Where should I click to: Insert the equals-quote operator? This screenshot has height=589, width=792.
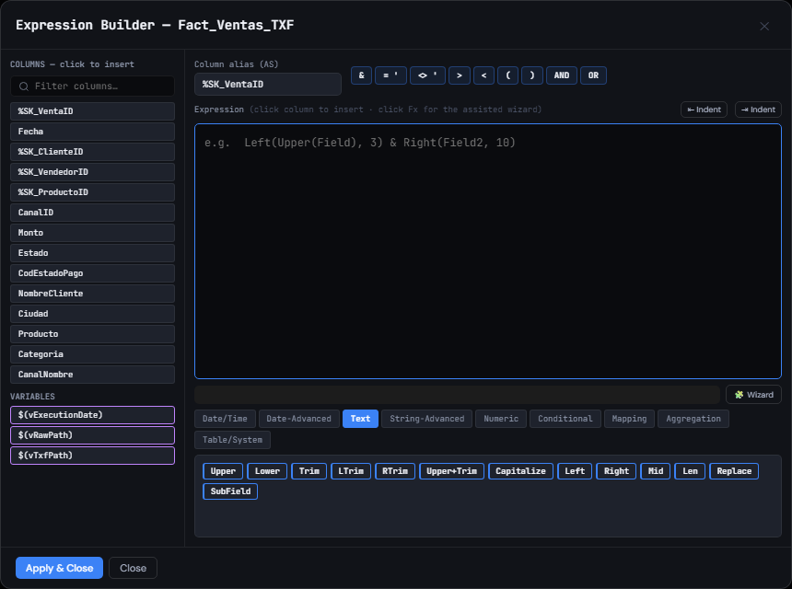391,75
